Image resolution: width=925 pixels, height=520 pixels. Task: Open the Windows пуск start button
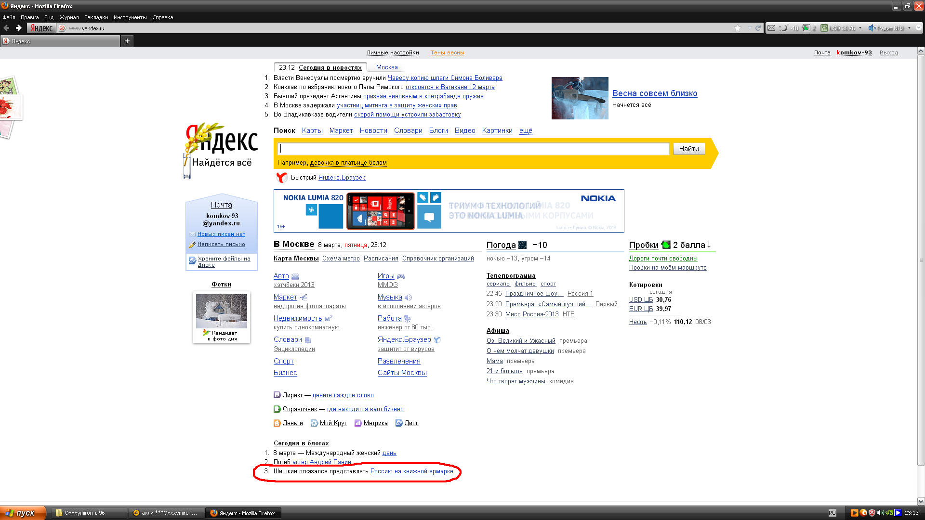click(x=23, y=513)
